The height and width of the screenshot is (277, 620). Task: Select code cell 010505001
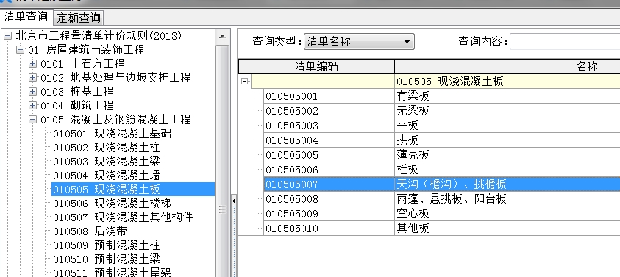tap(329, 96)
